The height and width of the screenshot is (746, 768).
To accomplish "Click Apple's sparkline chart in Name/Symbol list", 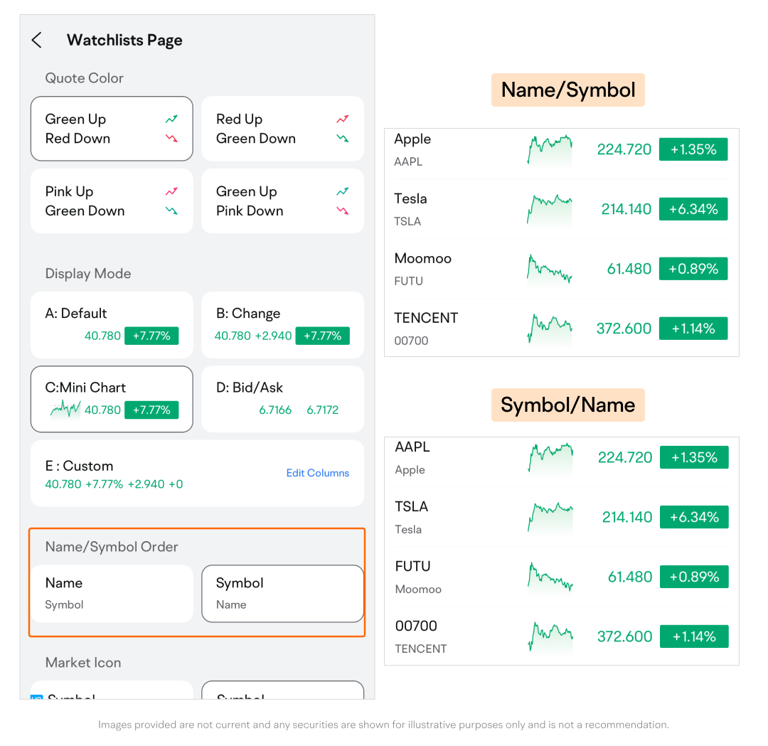I will (550, 150).
